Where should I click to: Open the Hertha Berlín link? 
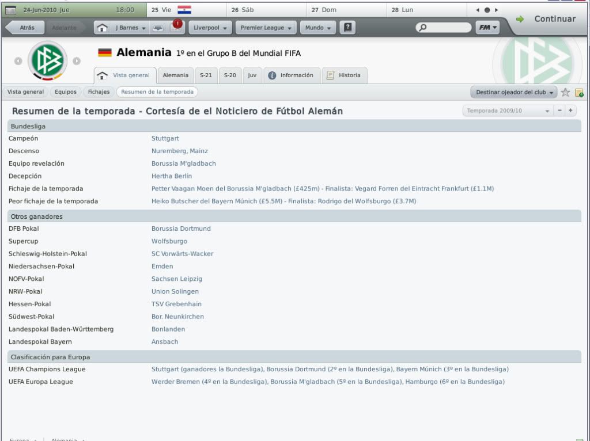pyautogui.click(x=172, y=176)
